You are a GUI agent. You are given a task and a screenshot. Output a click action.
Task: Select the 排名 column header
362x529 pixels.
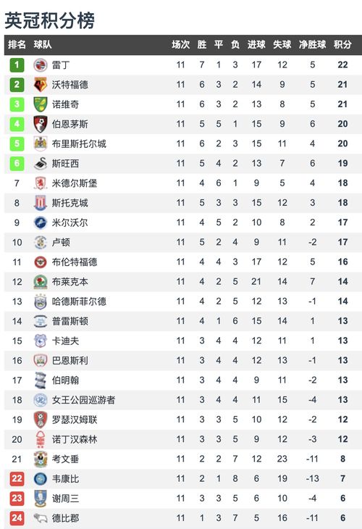pyautogui.click(x=17, y=44)
